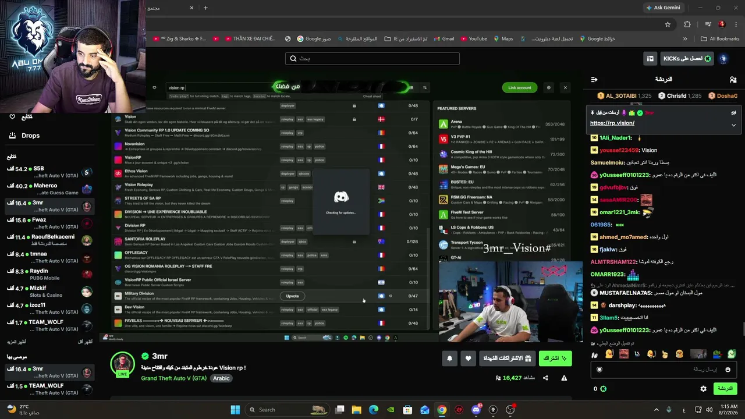The image size is (745, 419).
Task: Bookmark this page with the star icon
Action: point(668,24)
